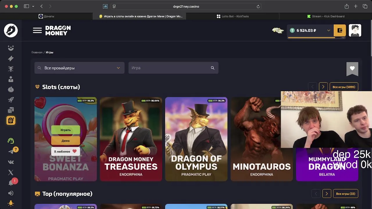Open Все игры (5895) button
The height and width of the screenshot is (209, 372).
[x=344, y=87]
